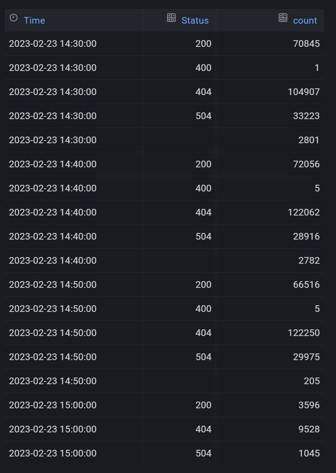Select the 504 status with count 33223
336x473 pixels.
(203, 116)
